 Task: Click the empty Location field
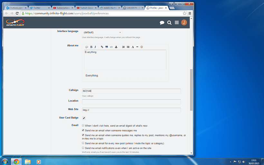point(131,102)
